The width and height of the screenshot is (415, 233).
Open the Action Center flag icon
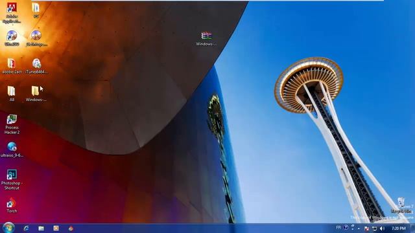(x=366, y=228)
